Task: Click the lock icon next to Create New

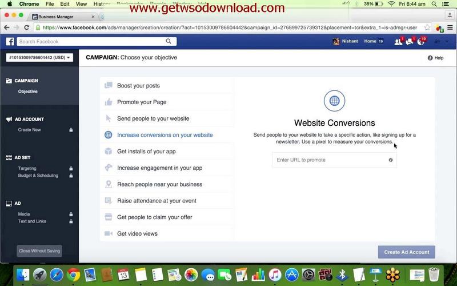Action: click(71, 130)
